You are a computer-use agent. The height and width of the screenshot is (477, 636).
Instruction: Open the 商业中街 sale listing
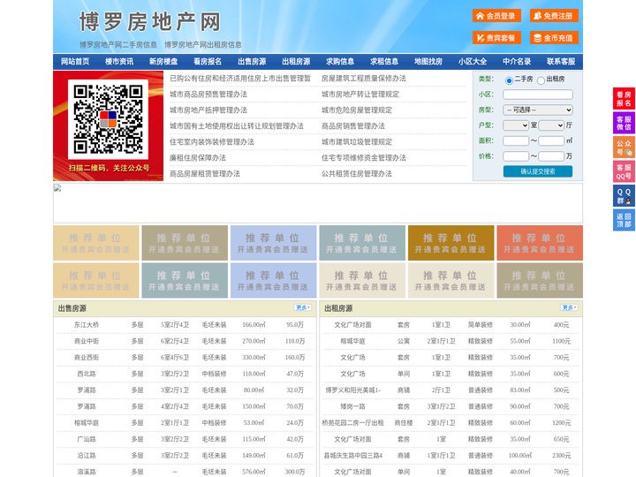[x=87, y=341]
